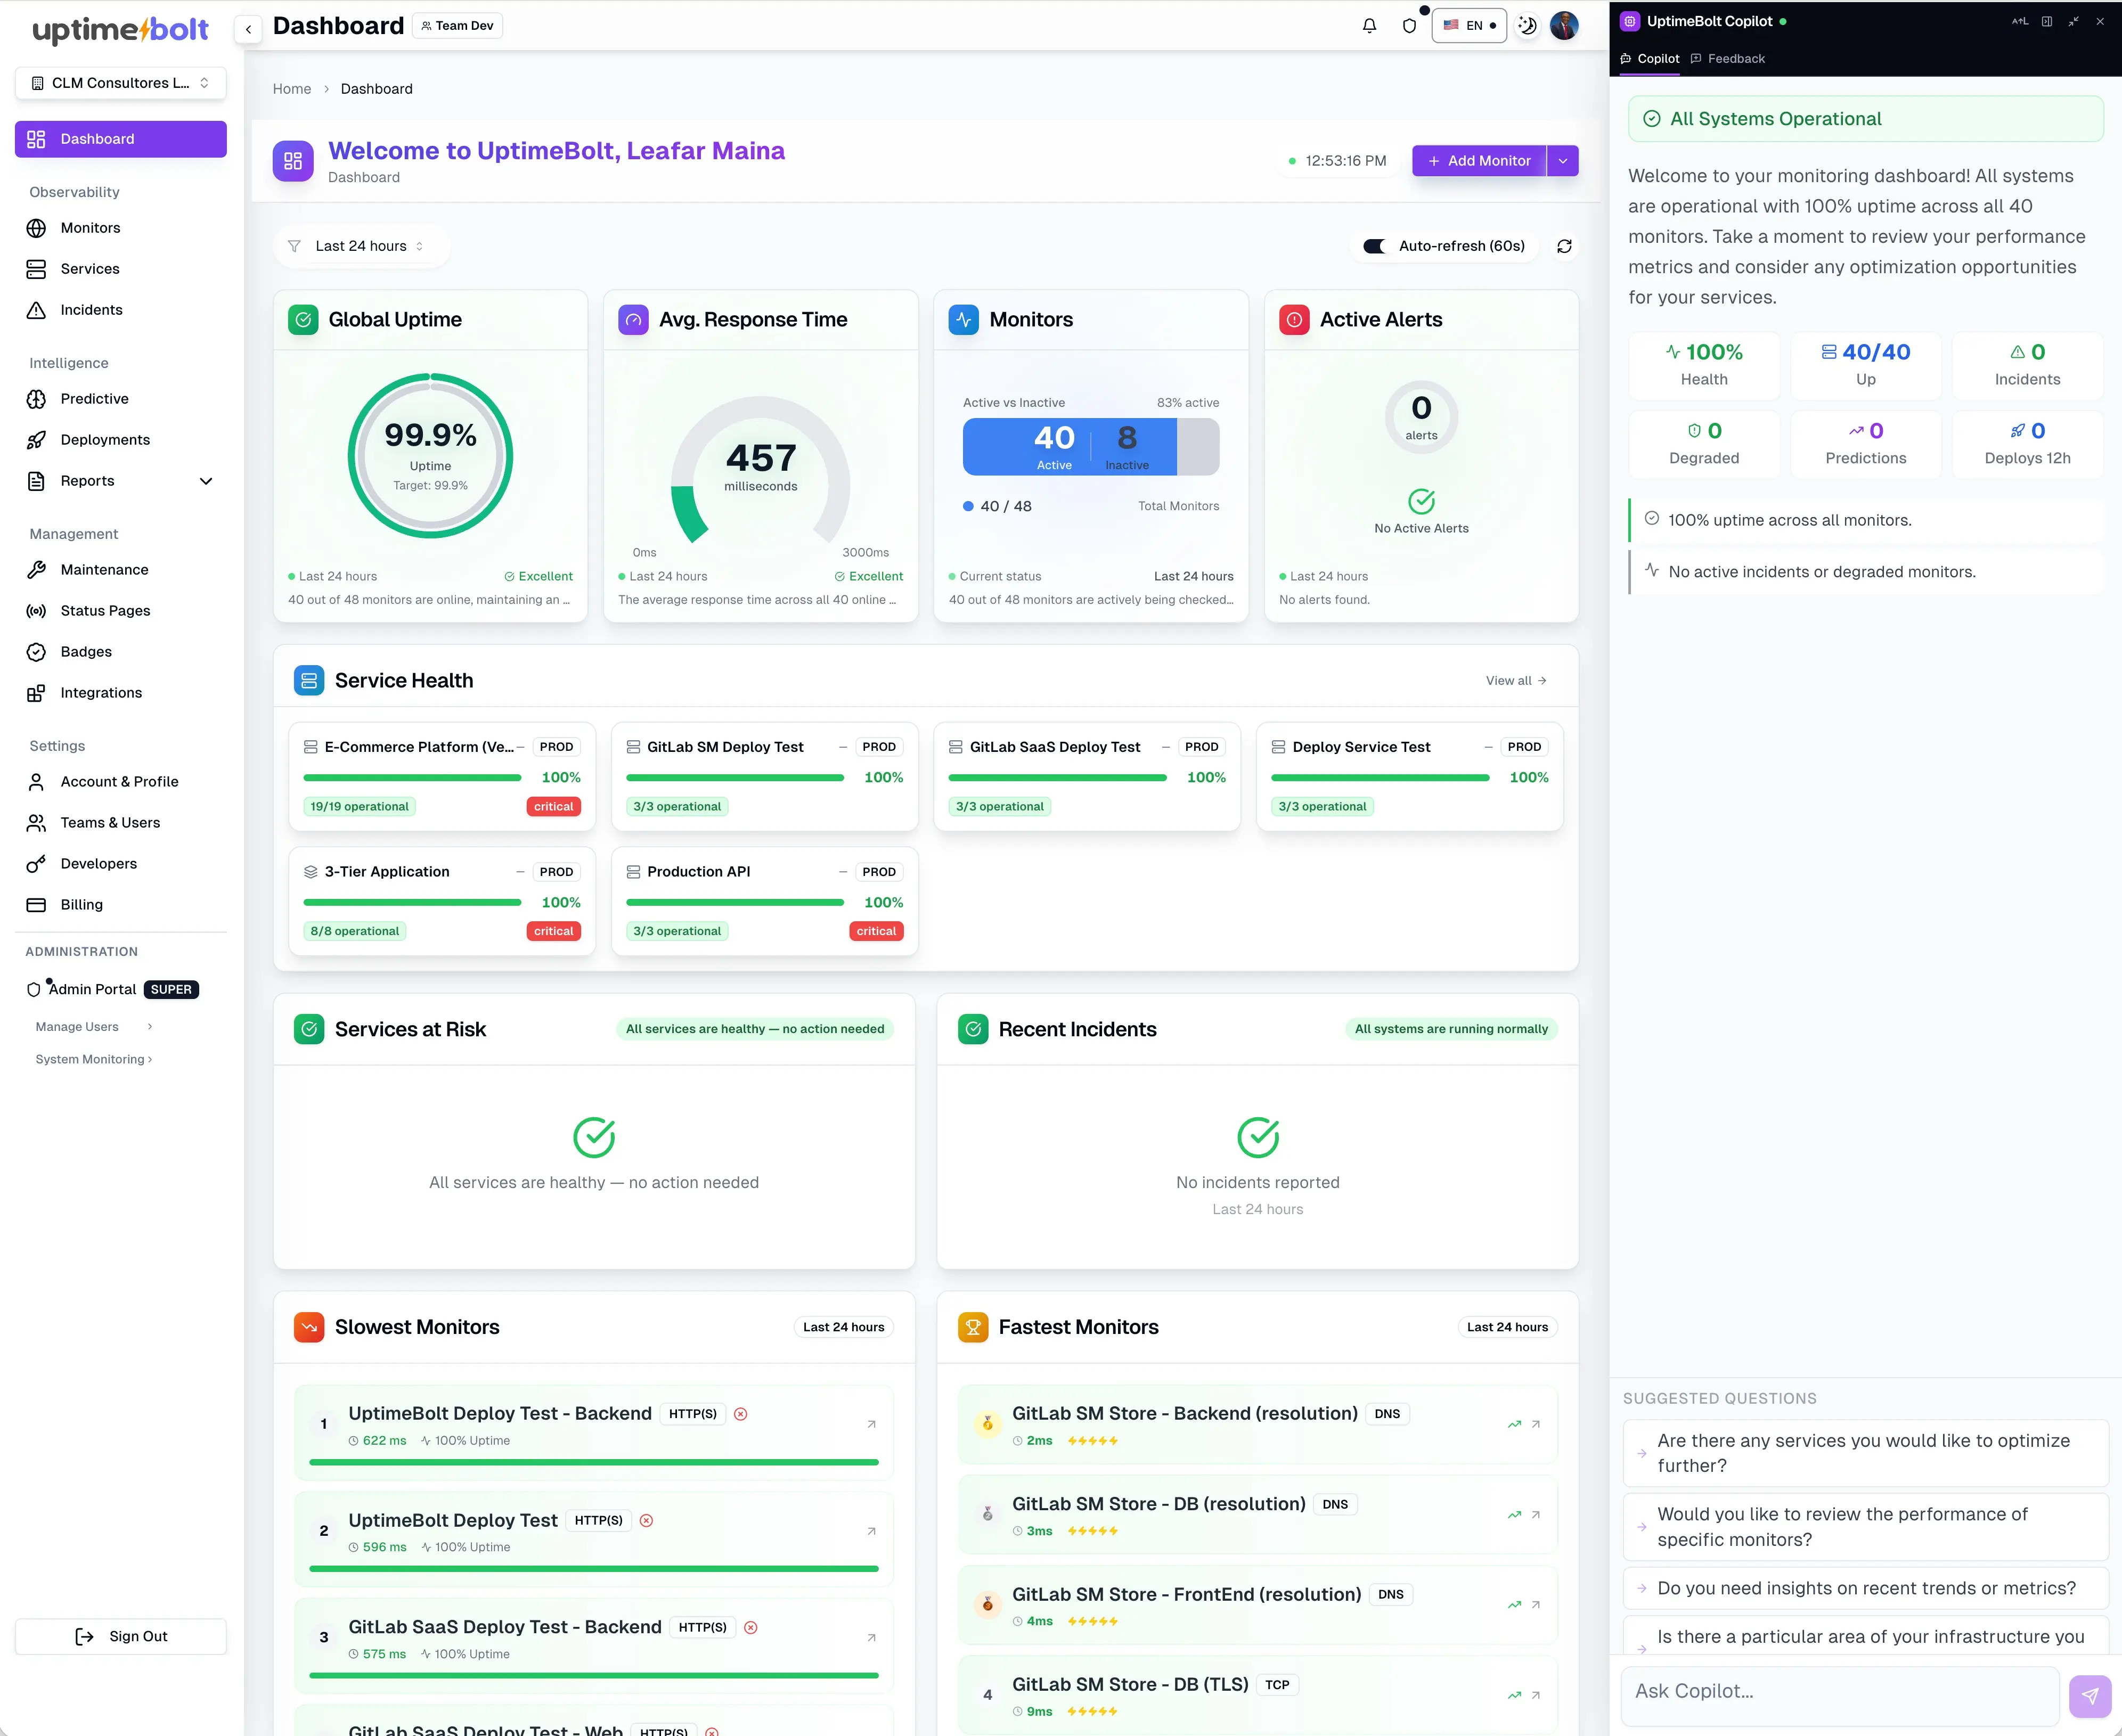Viewport: 2122px width, 1736px height.
Task: Expand the Reports submenu chevron
Action: click(x=206, y=481)
